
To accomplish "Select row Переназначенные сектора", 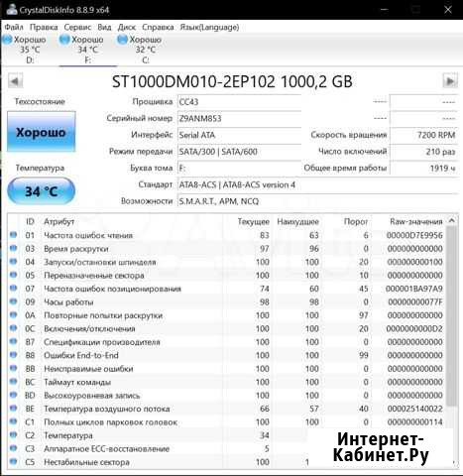I will [x=226, y=275].
